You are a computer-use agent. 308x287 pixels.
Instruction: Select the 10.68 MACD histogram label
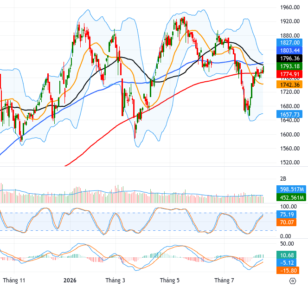point(286,255)
